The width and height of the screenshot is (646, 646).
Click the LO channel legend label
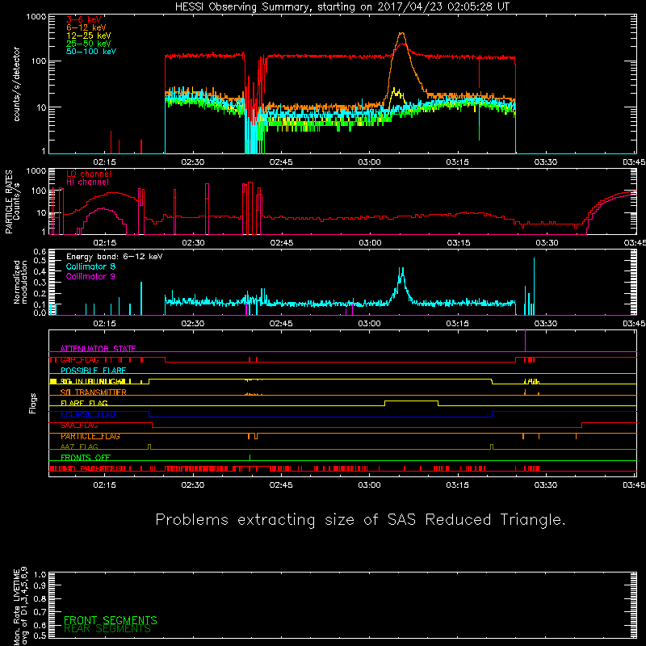[89, 174]
